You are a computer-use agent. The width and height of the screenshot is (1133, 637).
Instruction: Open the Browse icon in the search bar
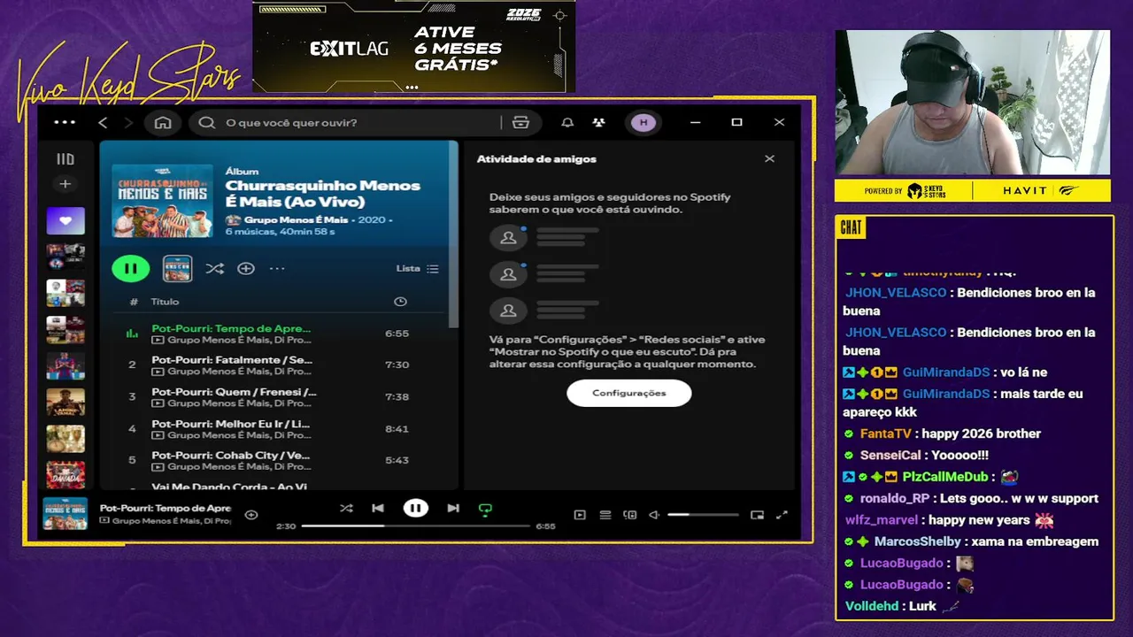[x=520, y=122]
